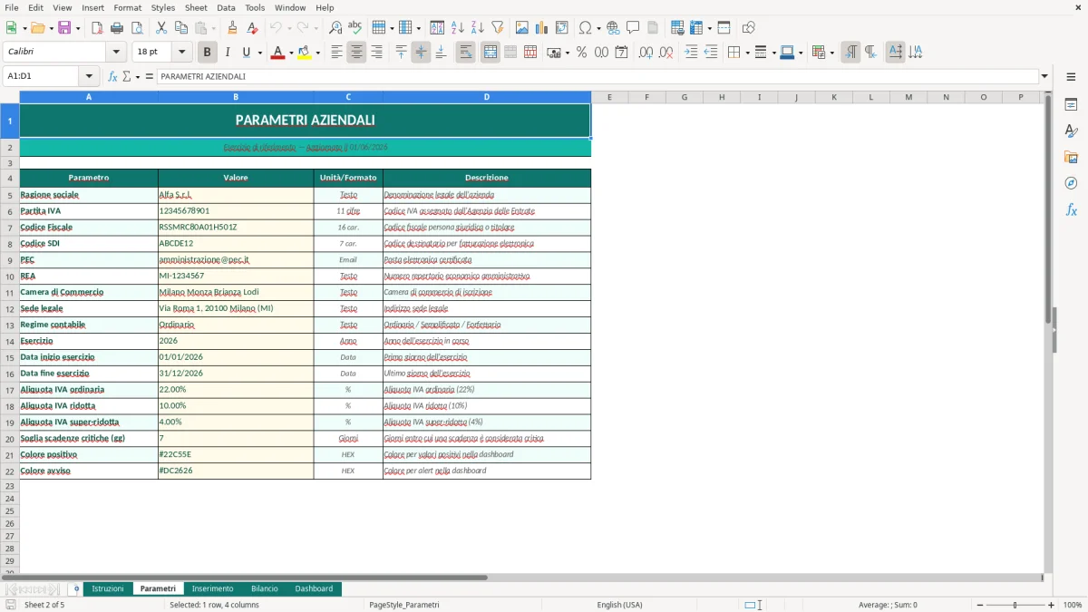This screenshot has width=1088, height=612.
Task: Export directly as PDF
Action: click(x=97, y=28)
